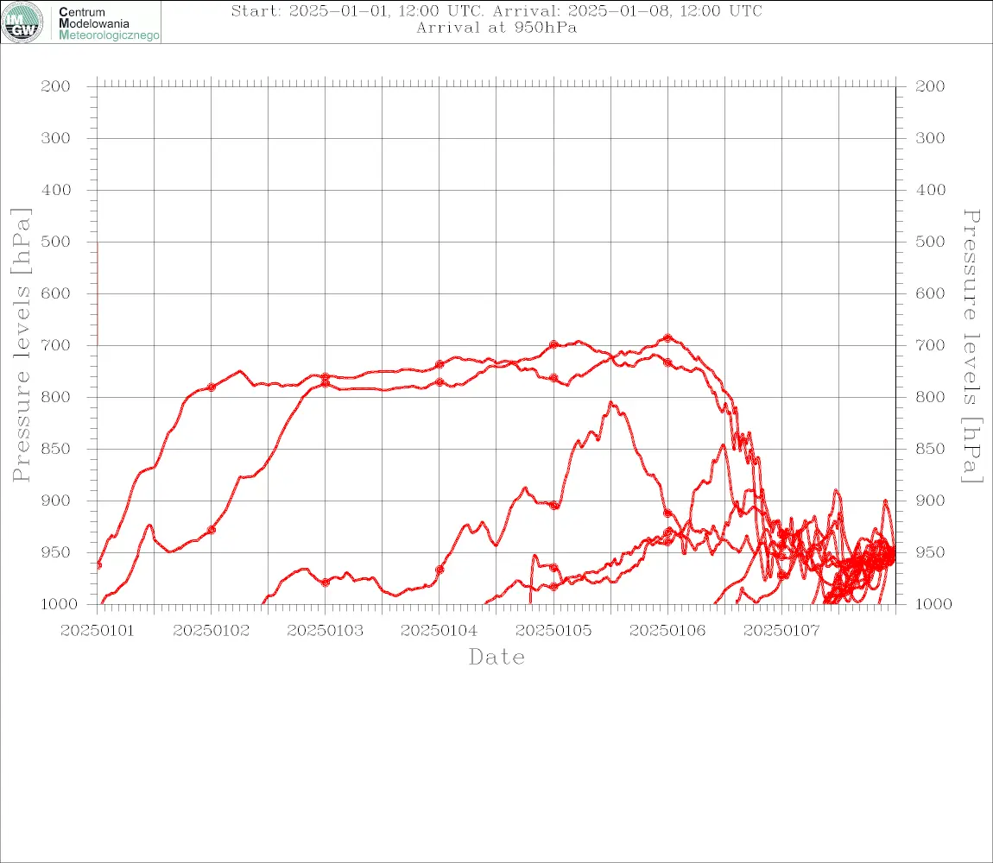Click the right axis 200 label

click(930, 86)
